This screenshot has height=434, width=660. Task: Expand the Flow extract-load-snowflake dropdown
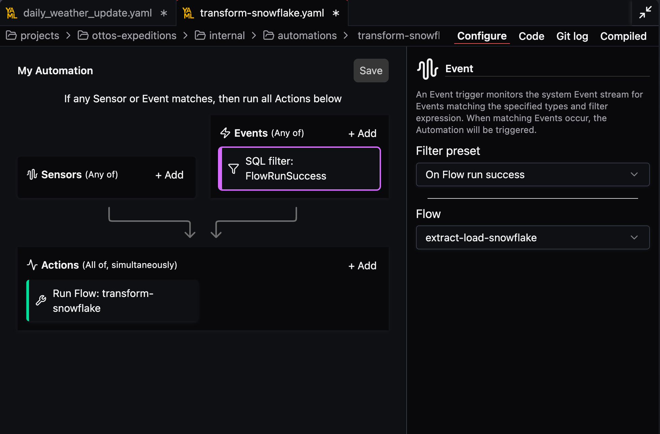point(532,238)
